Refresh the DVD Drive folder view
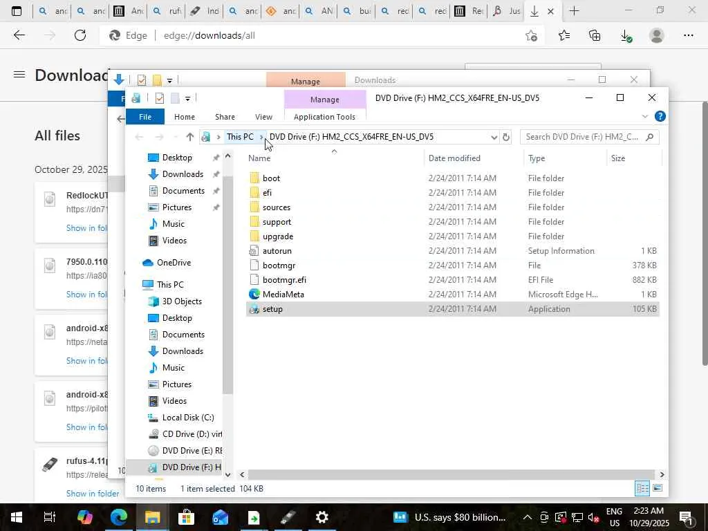Image resolution: width=708 pixels, height=531 pixels. pyautogui.click(x=506, y=137)
